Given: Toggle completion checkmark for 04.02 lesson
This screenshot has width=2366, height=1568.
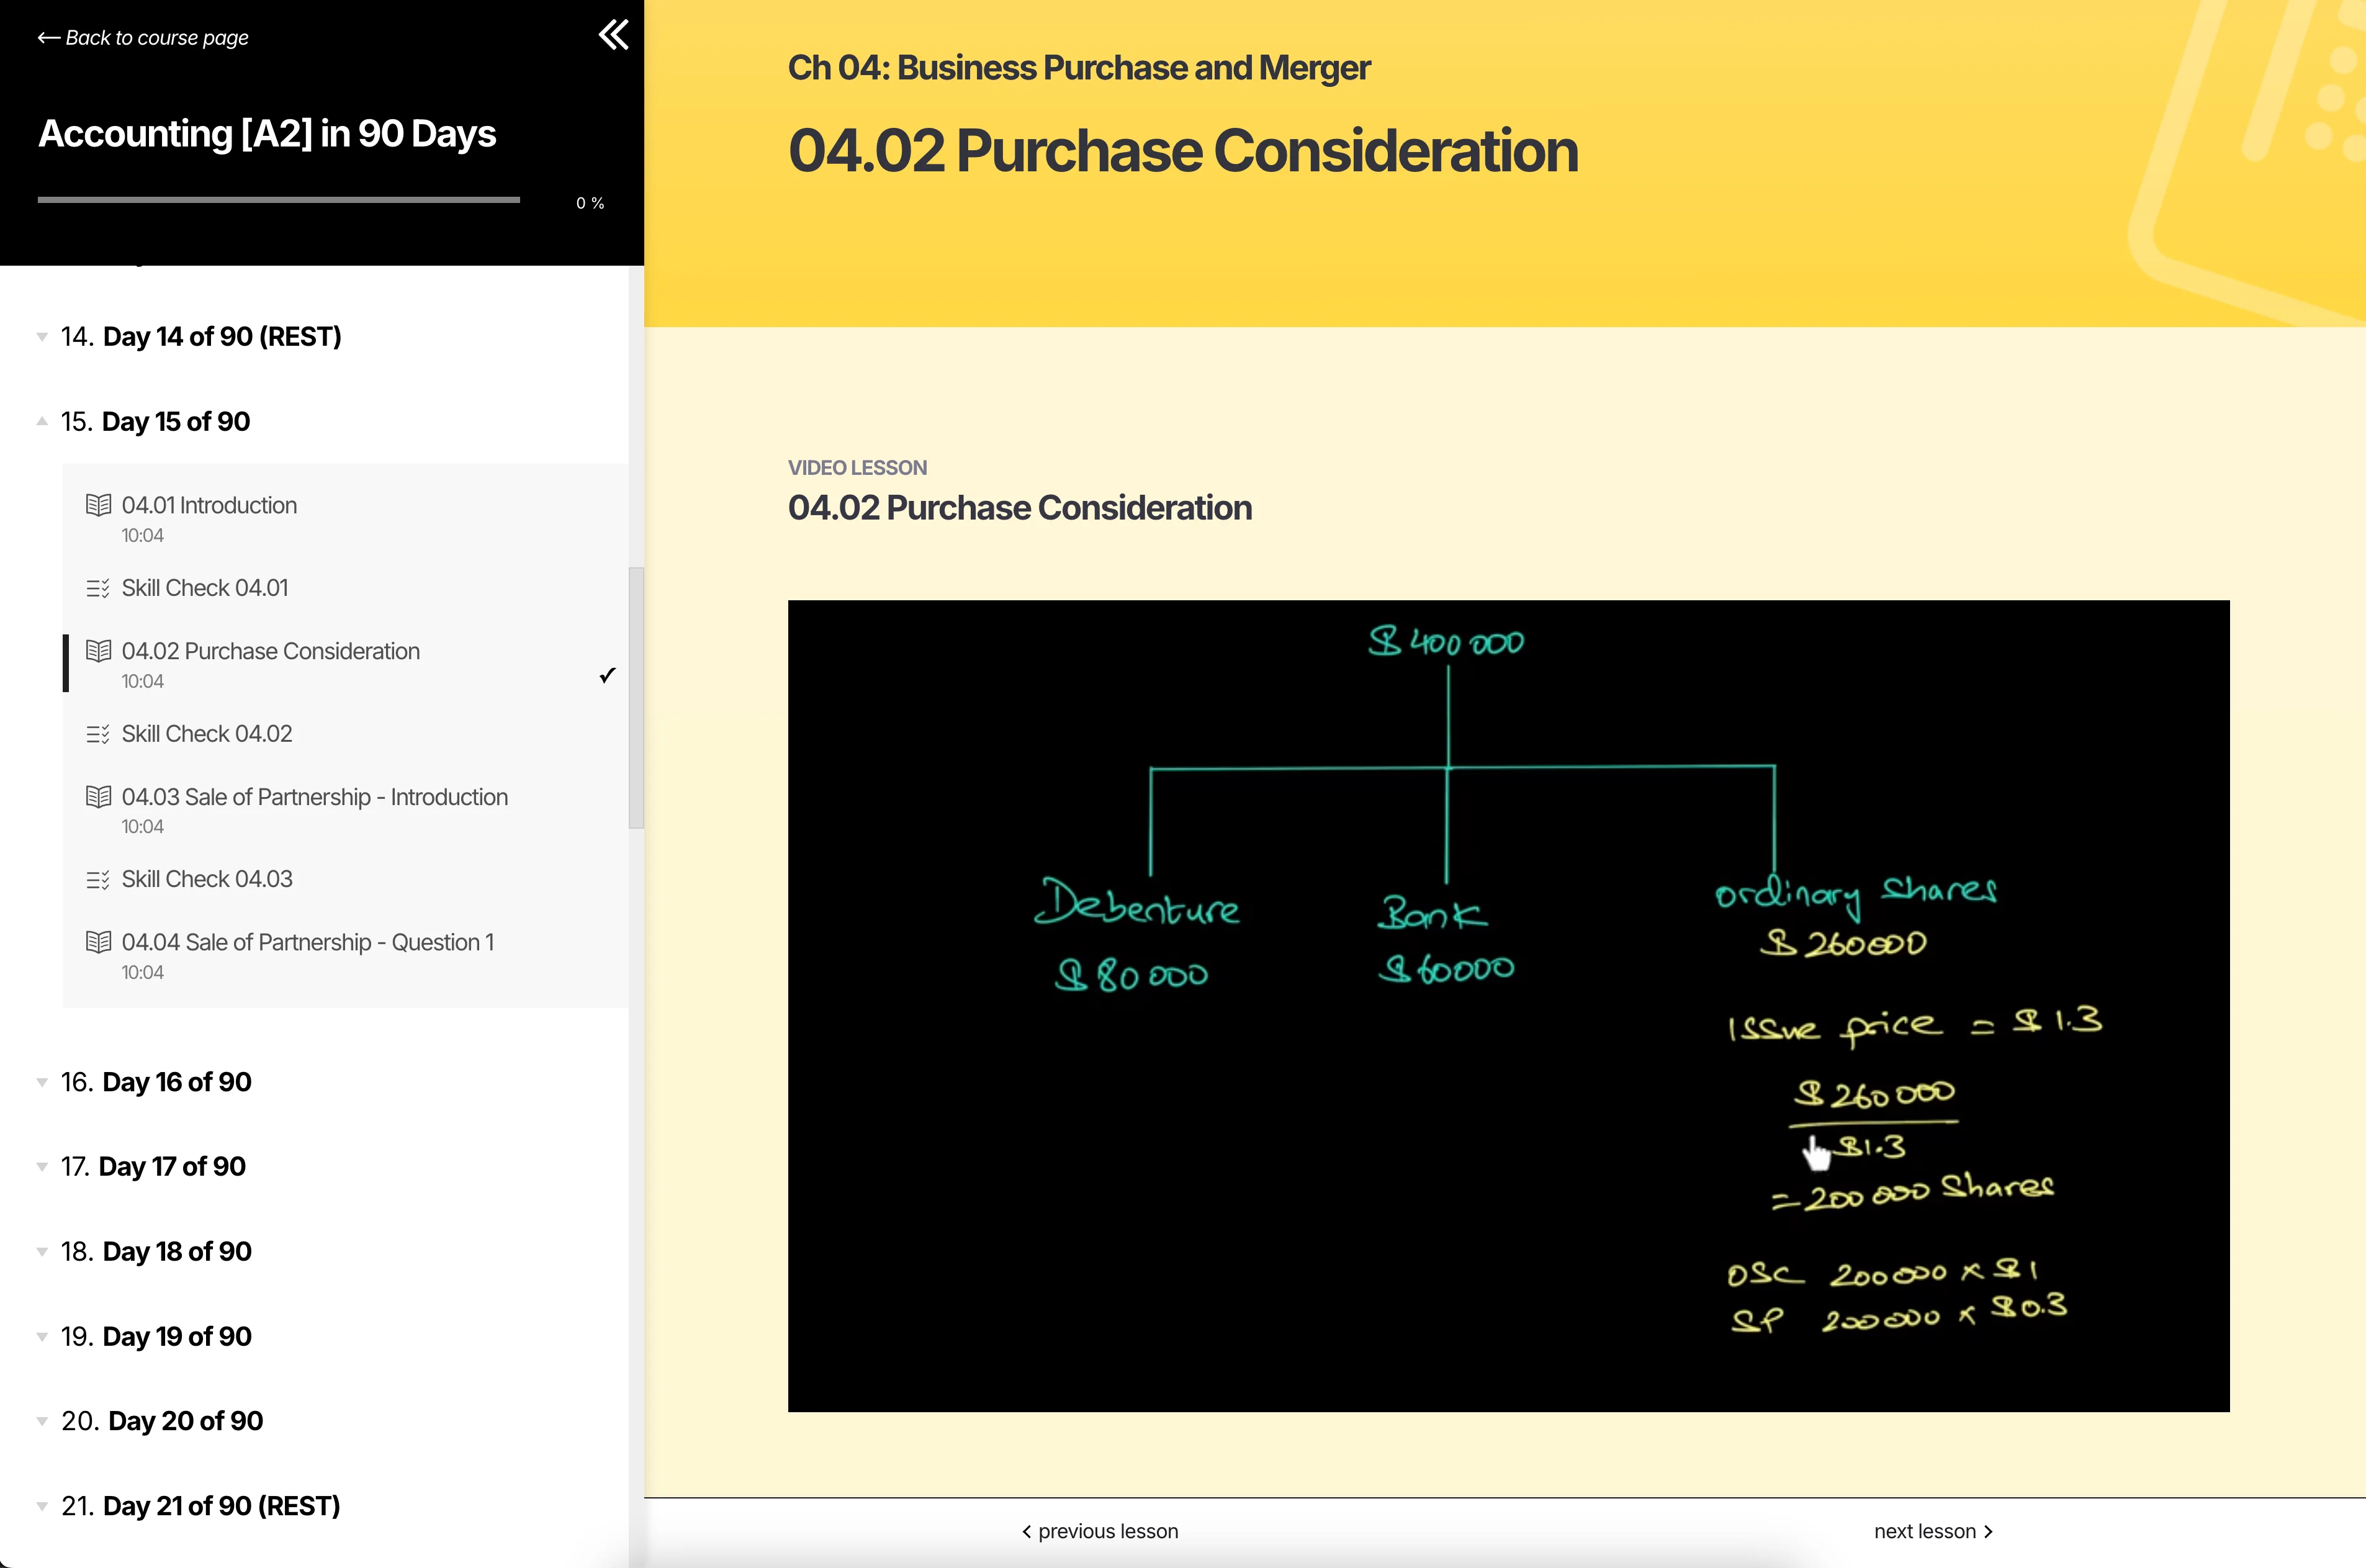Looking at the screenshot, I should pos(607,676).
